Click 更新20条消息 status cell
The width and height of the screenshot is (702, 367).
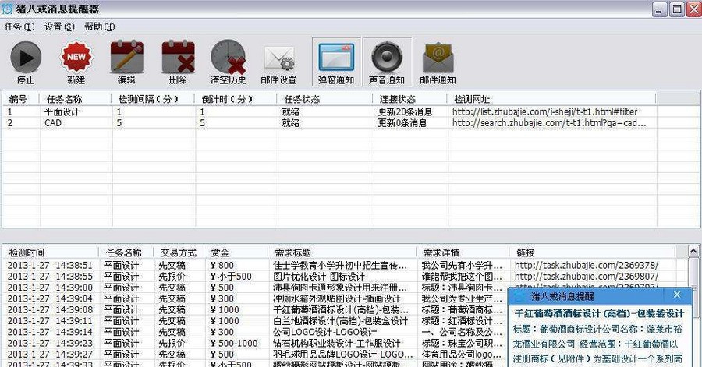(x=405, y=111)
